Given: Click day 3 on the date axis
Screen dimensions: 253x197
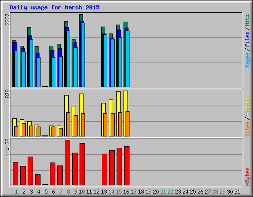Looking at the screenshot, I should click(31, 192).
